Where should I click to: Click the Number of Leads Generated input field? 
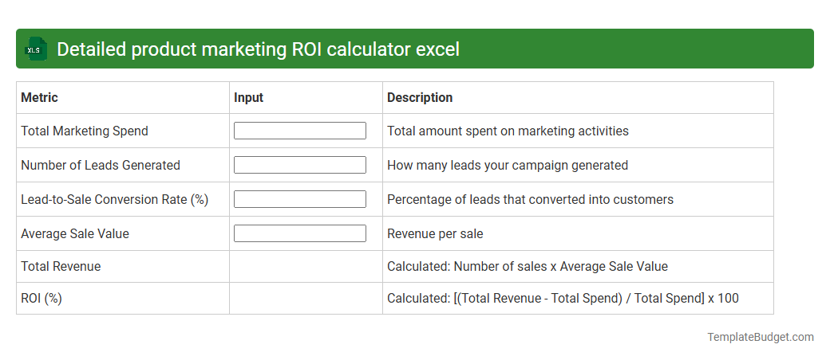coord(299,165)
